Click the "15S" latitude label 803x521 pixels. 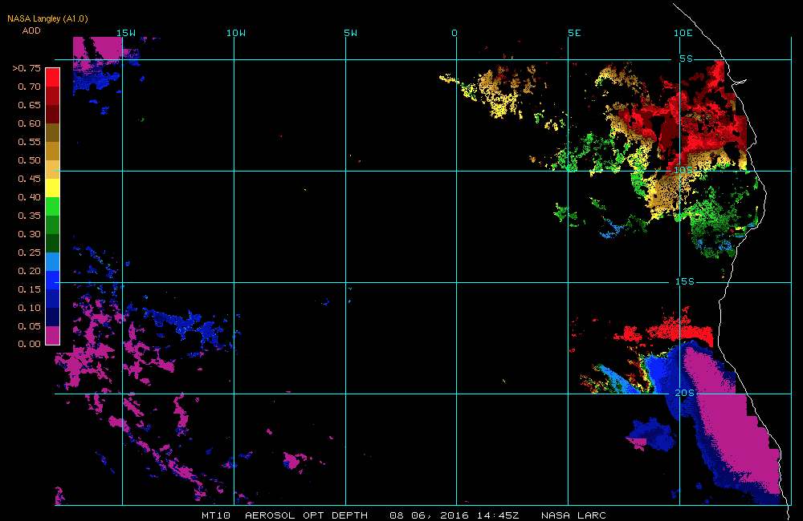click(685, 281)
